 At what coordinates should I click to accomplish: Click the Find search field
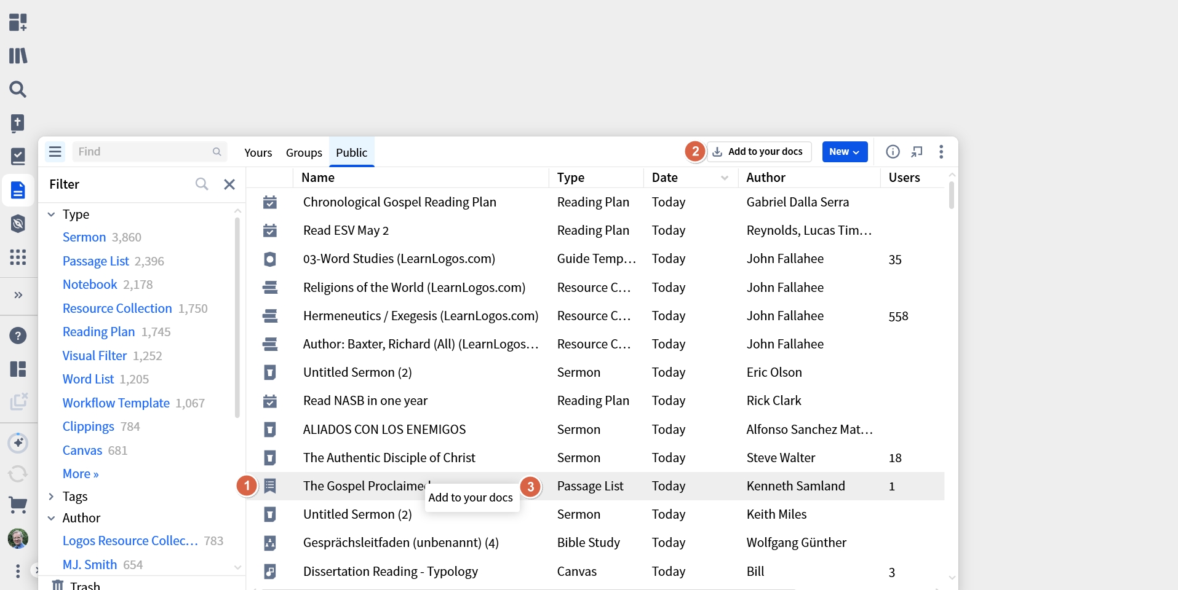click(x=149, y=152)
